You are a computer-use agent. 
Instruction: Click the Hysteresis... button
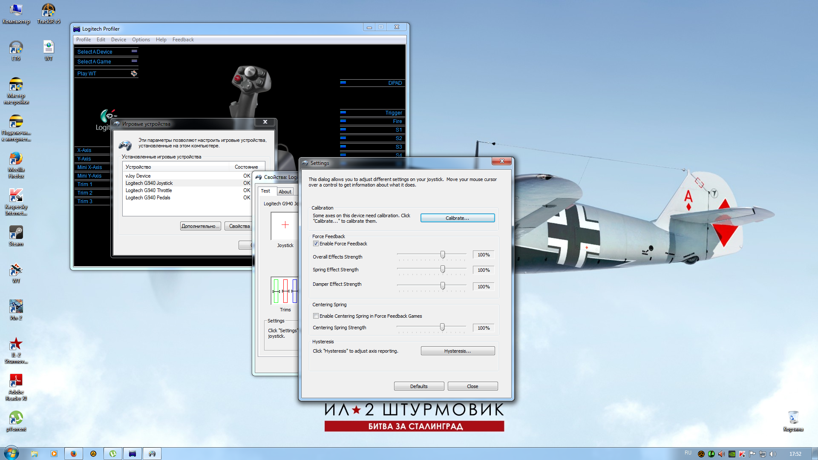pyautogui.click(x=458, y=351)
